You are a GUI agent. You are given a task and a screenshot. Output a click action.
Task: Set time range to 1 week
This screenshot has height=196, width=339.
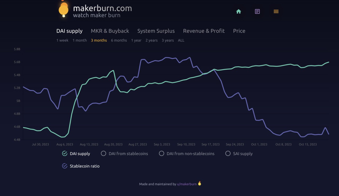pyautogui.click(x=62, y=40)
